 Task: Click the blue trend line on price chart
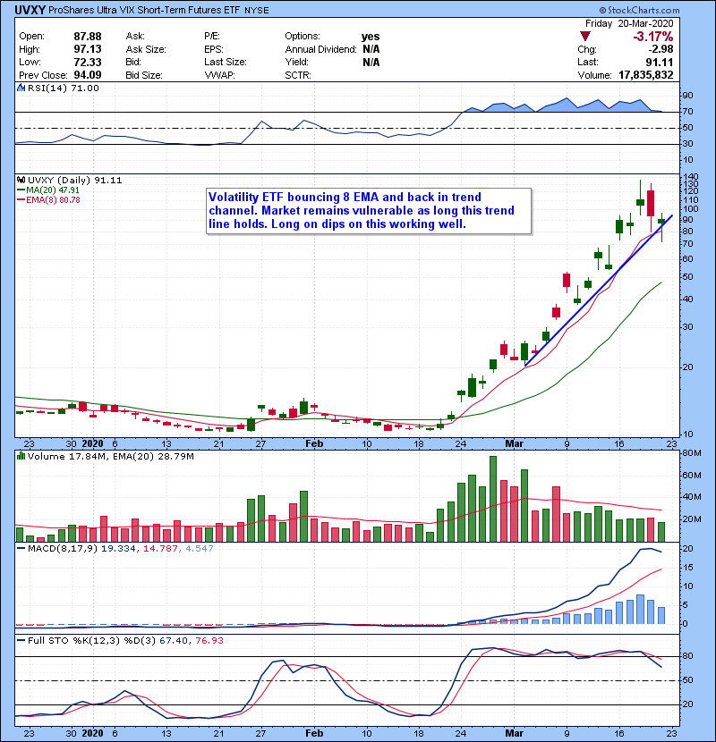[599, 291]
